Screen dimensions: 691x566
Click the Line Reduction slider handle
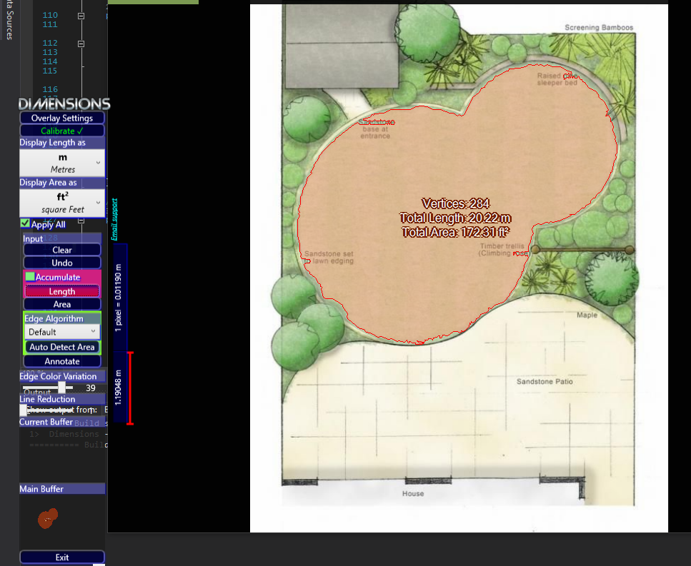pyautogui.click(x=24, y=410)
